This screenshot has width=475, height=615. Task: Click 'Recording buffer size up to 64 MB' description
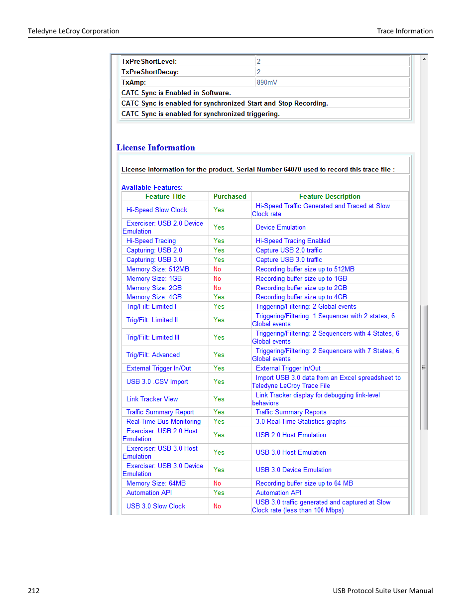pyautogui.click(x=304, y=484)
